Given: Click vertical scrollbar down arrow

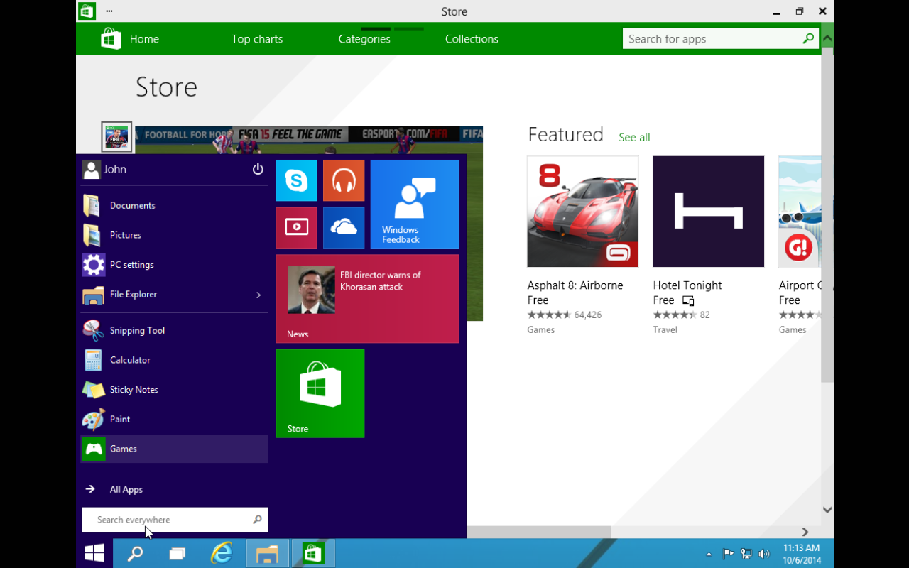Looking at the screenshot, I should 827,509.
